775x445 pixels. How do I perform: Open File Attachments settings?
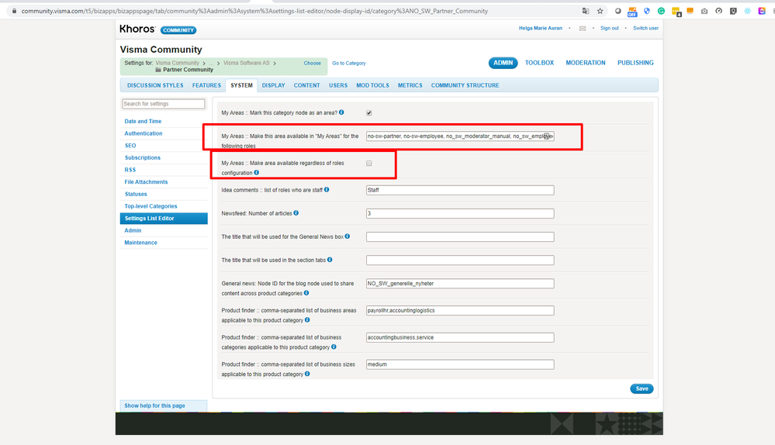tap(146, 181)
